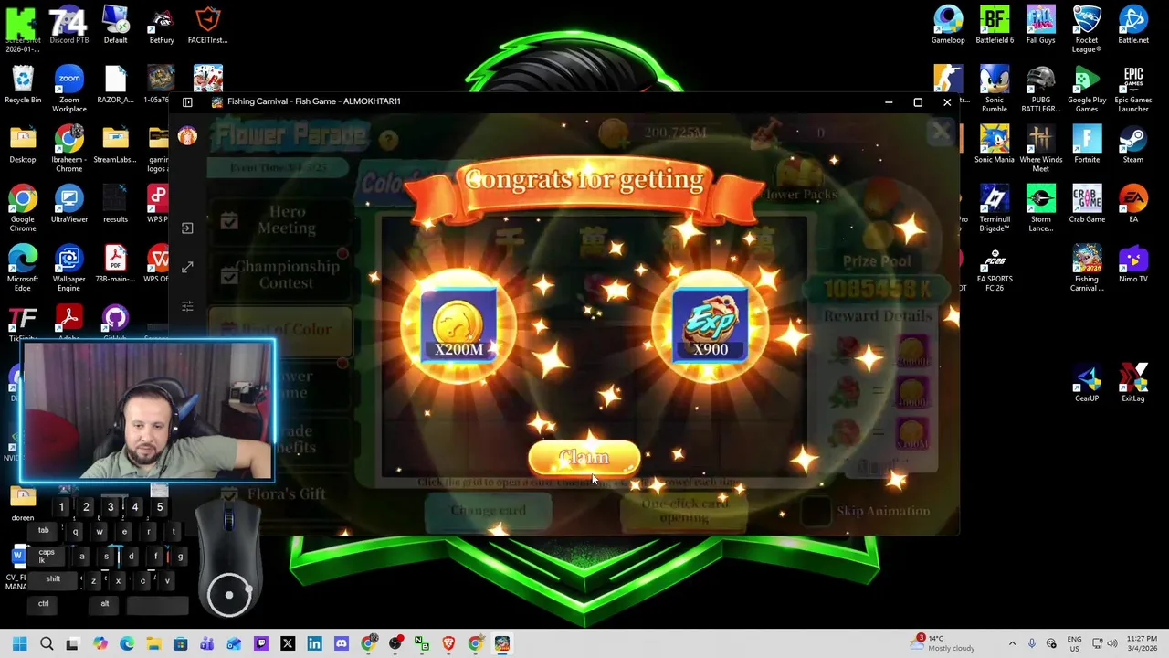Open the sliders settings icon in game sidebar
1169x658 pixels.
[x=187, y=305]
